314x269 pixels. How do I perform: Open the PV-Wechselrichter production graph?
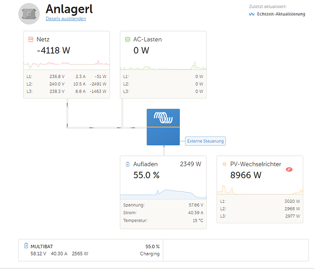(260, 189)
